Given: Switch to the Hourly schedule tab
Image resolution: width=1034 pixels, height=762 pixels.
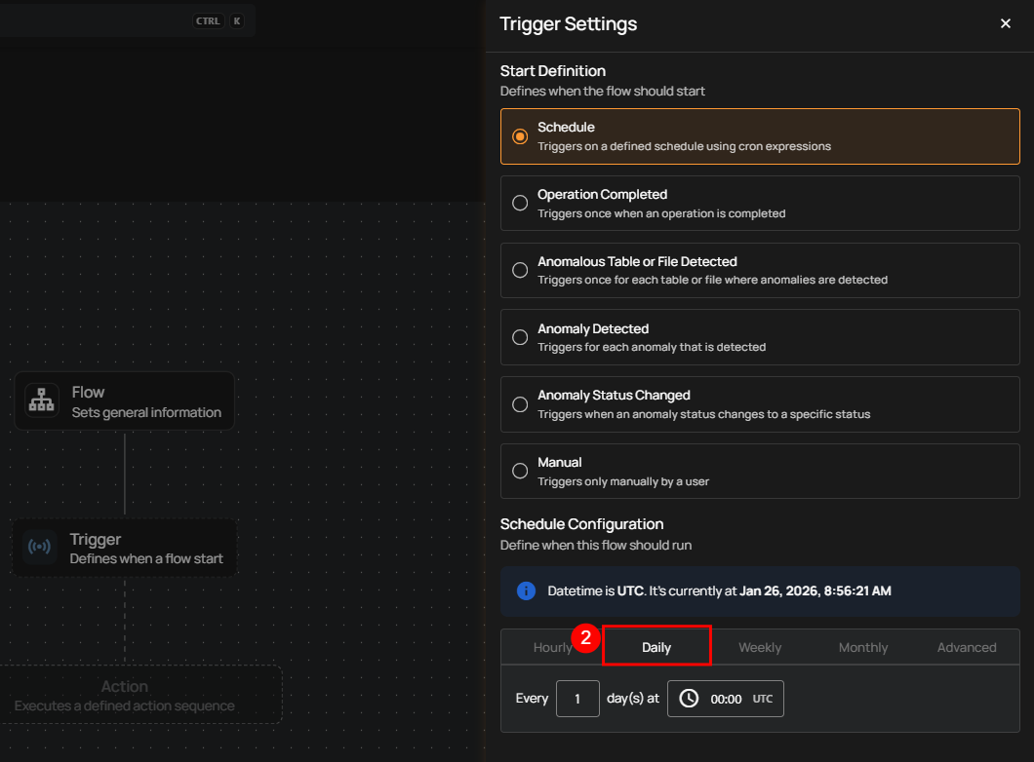Looking at the screenshot, I should pos(552,647).
